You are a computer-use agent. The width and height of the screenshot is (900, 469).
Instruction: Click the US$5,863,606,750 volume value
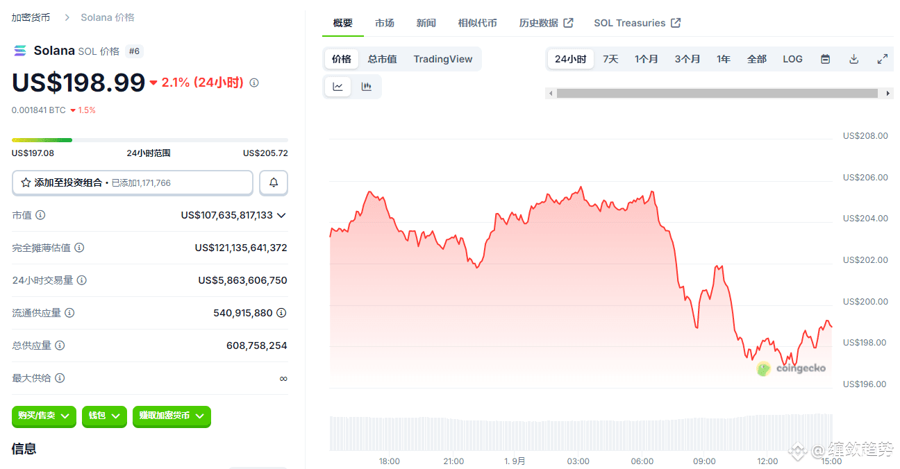click(x=242, y=280)
